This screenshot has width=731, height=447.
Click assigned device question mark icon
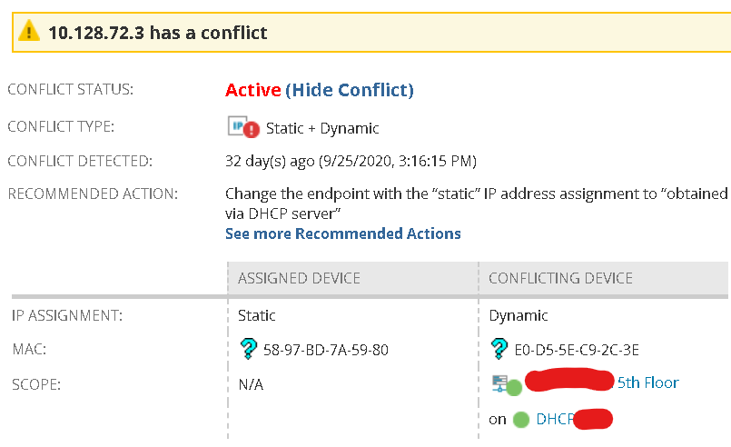click(x=245, y=350)
